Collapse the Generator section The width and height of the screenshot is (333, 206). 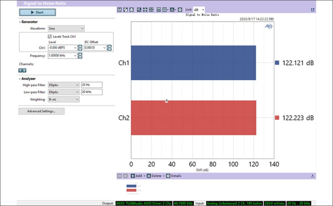[x=20, y=22]
